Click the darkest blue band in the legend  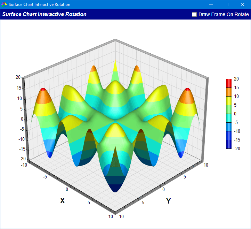229,144
